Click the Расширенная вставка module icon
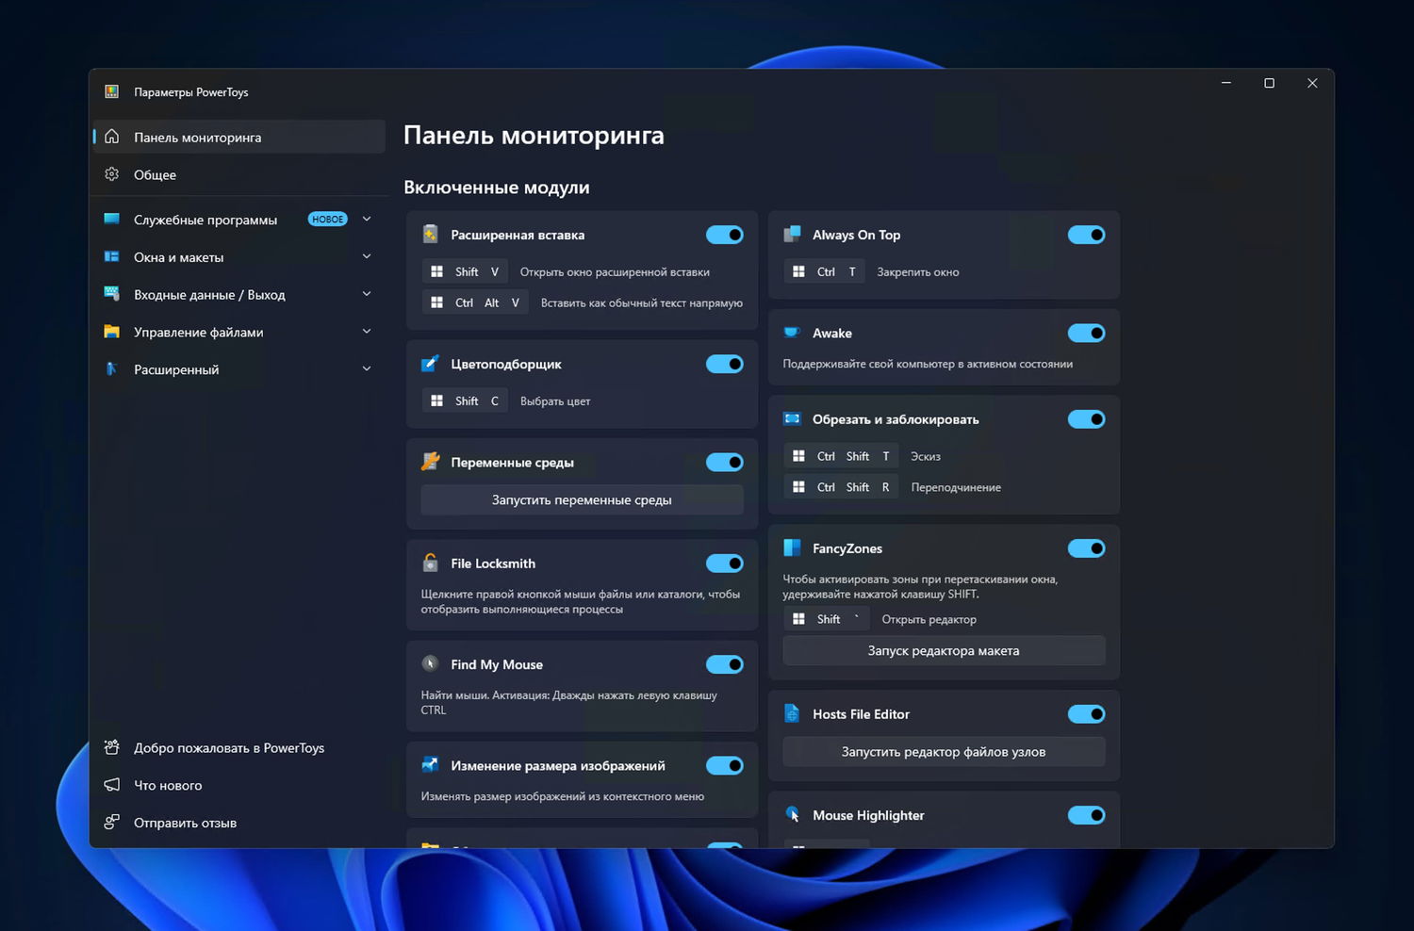 (430, 235)
